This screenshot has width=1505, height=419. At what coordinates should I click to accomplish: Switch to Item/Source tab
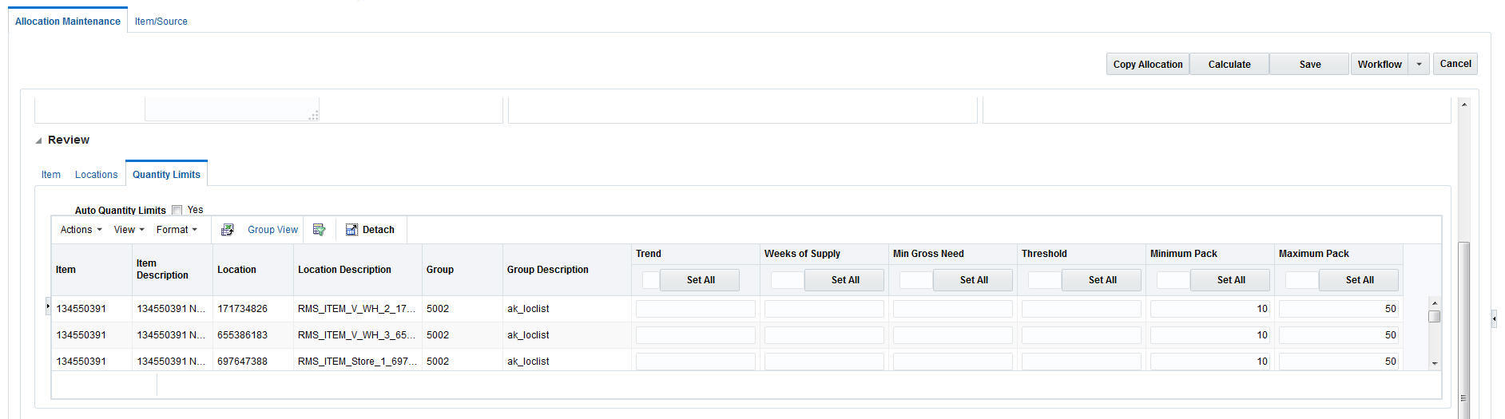161,22
